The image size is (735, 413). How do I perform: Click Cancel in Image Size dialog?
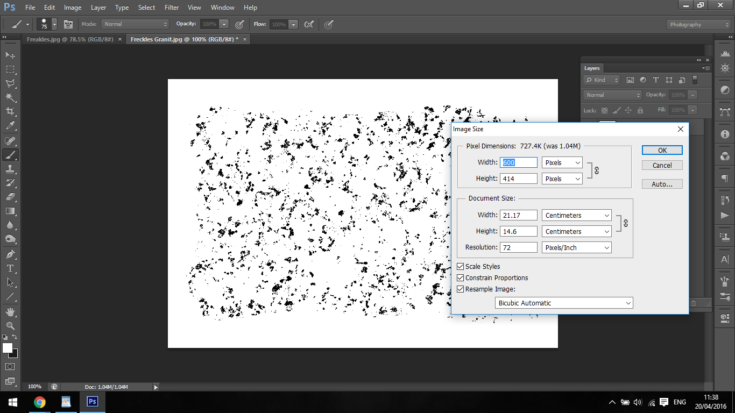click(662, 165)
